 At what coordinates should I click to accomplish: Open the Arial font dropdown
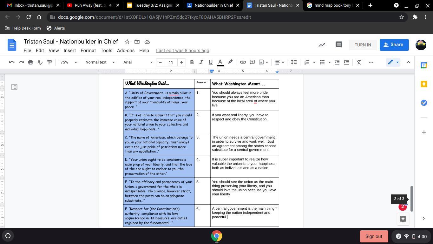click(138, 62)
